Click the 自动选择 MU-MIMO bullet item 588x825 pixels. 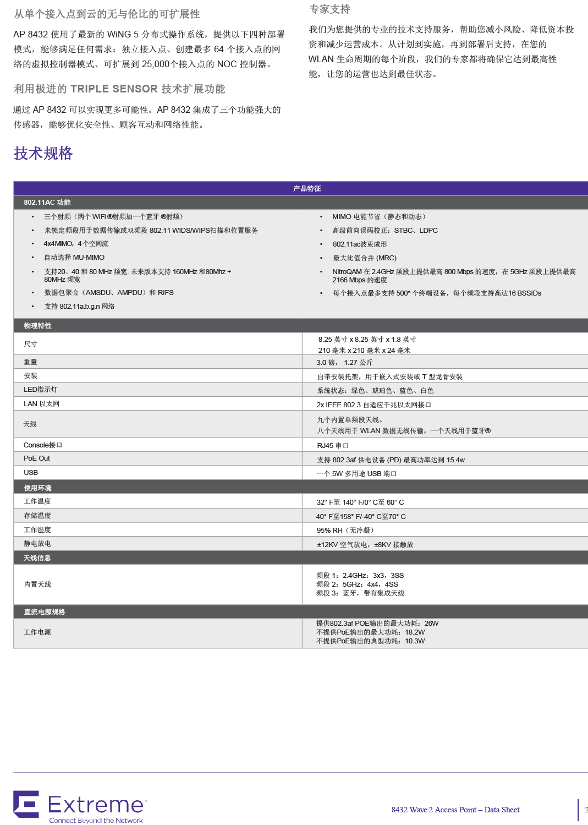[74, 258]
